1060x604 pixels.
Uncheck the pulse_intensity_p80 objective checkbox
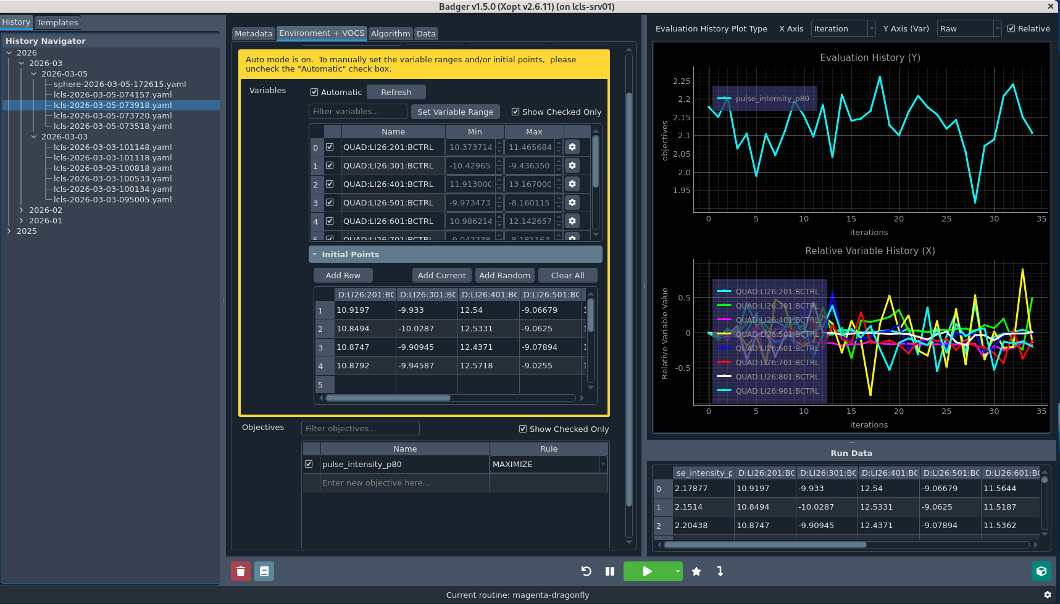point(309,465)
